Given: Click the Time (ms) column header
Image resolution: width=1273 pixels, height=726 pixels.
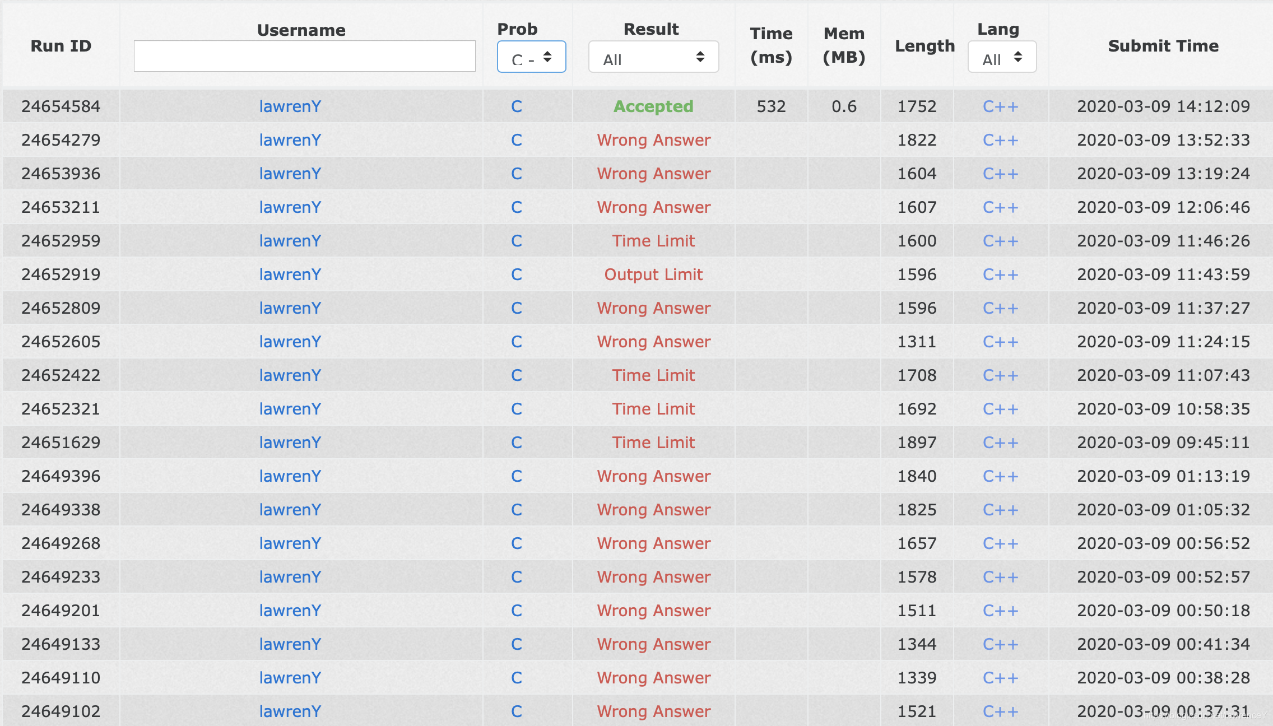Looking at the screenshot, I should (771, 45).
